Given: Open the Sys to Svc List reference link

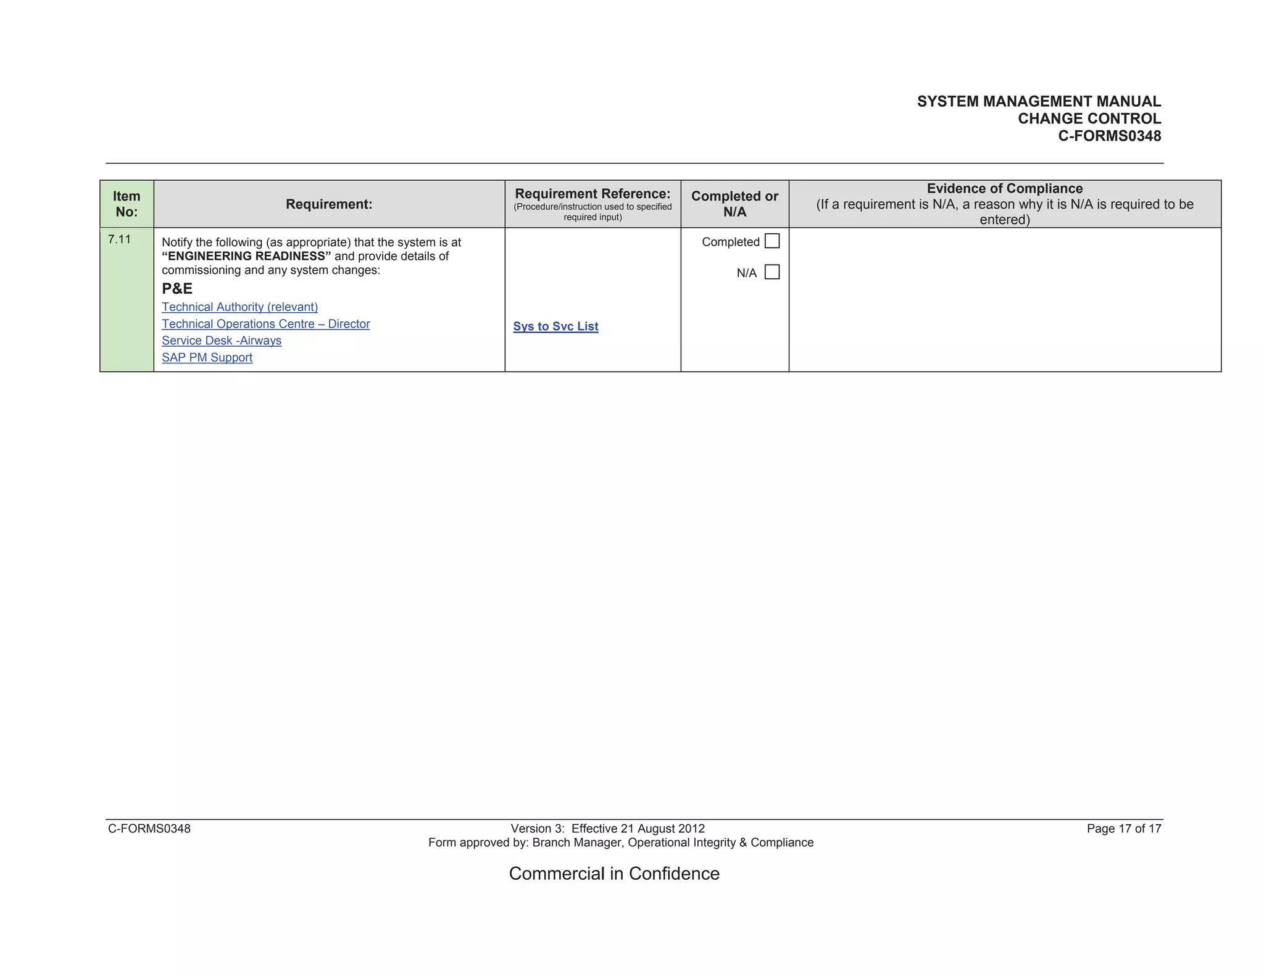Looking at the screenshot, I should point(555,326).
